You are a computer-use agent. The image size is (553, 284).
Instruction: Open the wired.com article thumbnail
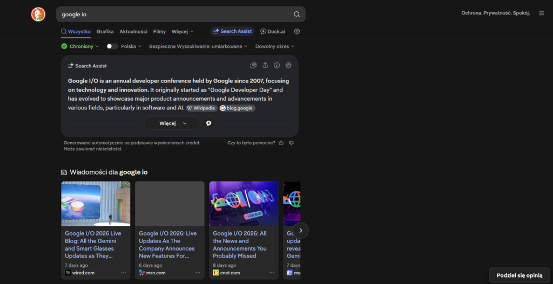96,203
